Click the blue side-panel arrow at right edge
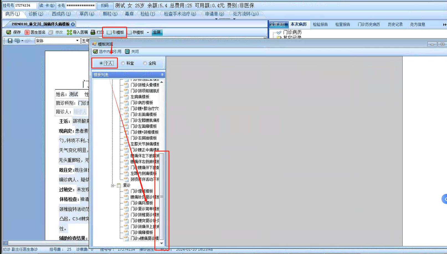The width and height of the screenshot is (447, 254). pyautogui.click(x=444, y=199)
